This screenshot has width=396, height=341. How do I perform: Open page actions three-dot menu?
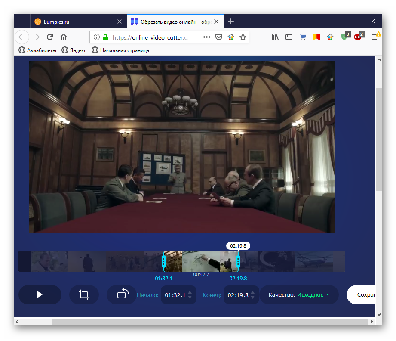click(x=207, y=37)
